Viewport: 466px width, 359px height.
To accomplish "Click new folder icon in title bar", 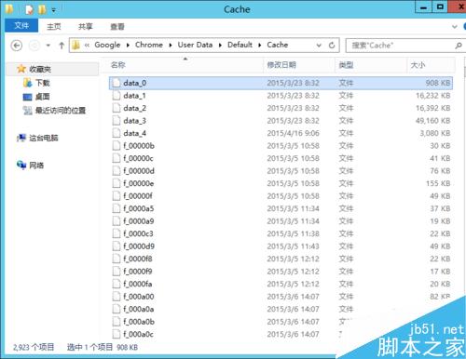I will point(42,9).
